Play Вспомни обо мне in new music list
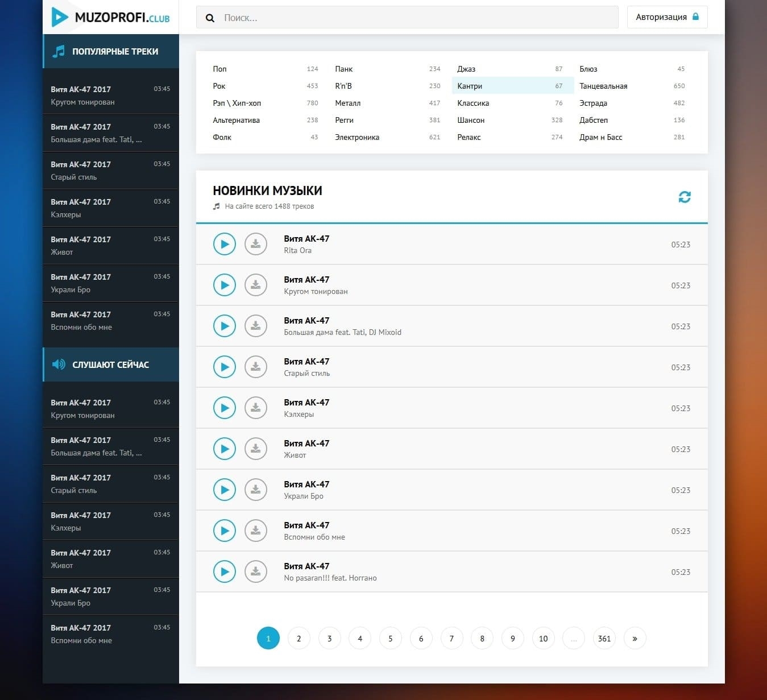This screenshot has width=767, height=700. pos(225,531)
